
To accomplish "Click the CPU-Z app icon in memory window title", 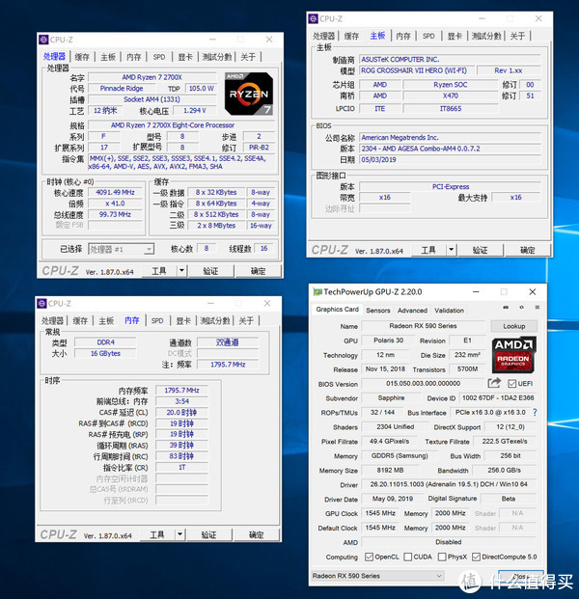I will (41, 303).
